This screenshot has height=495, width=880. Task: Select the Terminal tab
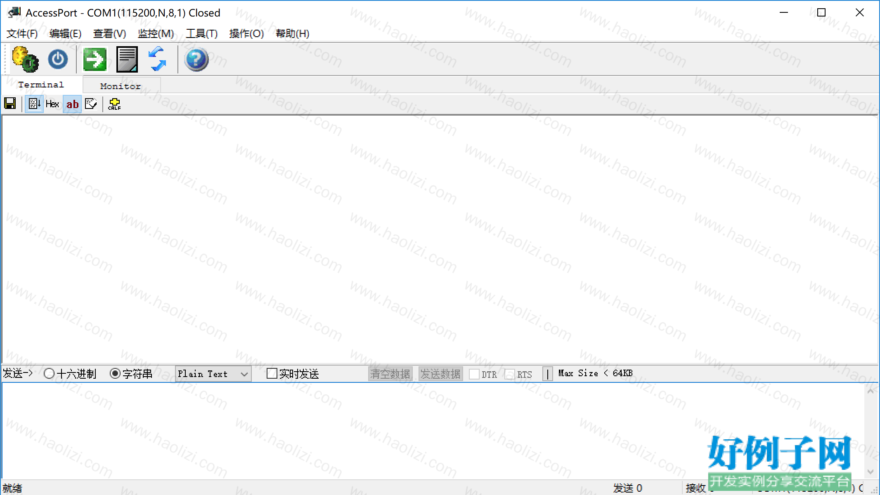(41, 85)
